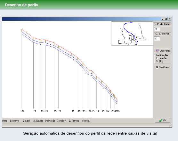Open the Caudal menu item
The image size is (178, 141).
pos(26,121)
